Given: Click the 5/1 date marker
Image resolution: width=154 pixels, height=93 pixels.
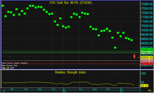Looking at the screenshot, I should [x=64, y=89].
